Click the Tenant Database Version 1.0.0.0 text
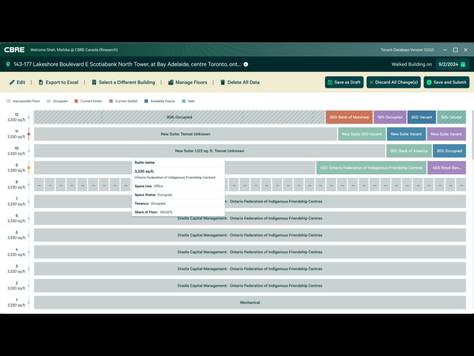This screenshot has width=474, height=356. tap(407, 50)
